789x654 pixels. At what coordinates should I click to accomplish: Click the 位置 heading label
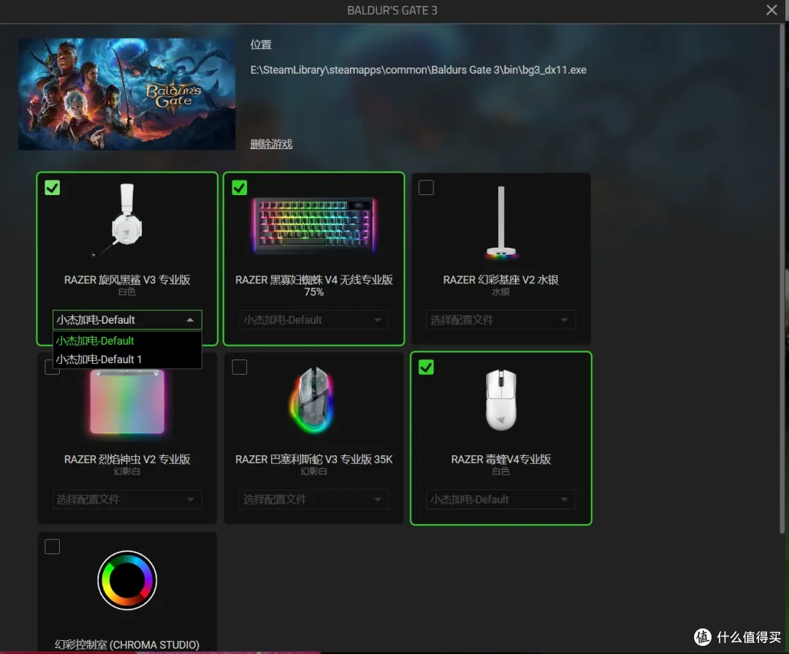(x=261, y=45)
